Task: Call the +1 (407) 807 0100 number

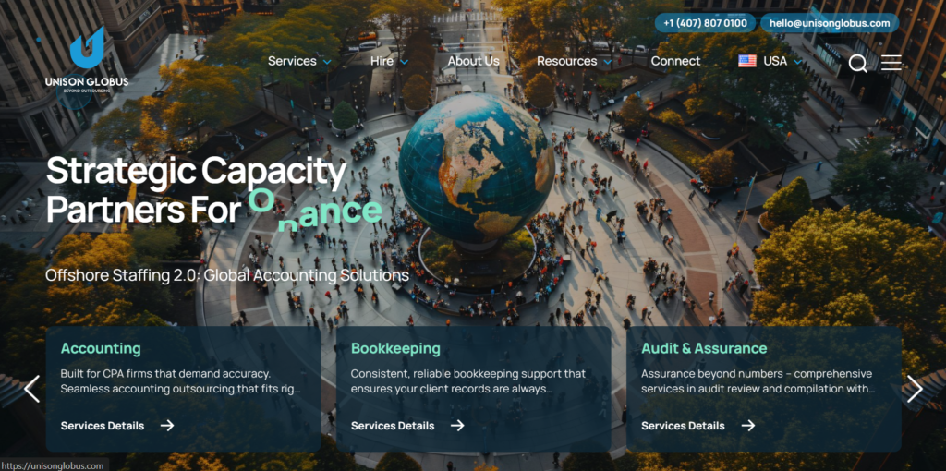Action: pos(705,23)
